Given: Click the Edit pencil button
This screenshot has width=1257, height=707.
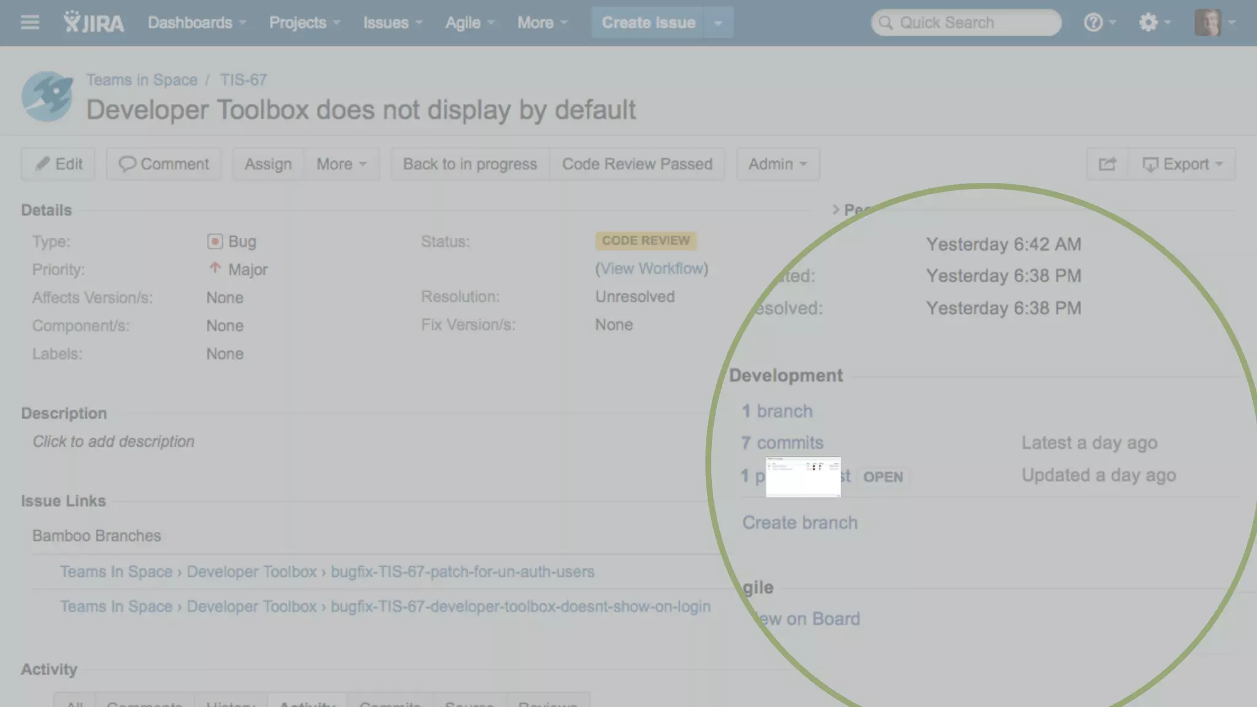Looking at the screenshot, I should point(58,164).
